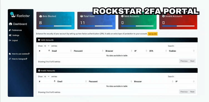Click 'Showing 0 to 0' text under Invalid Accounts

click(x=49, y=92)
